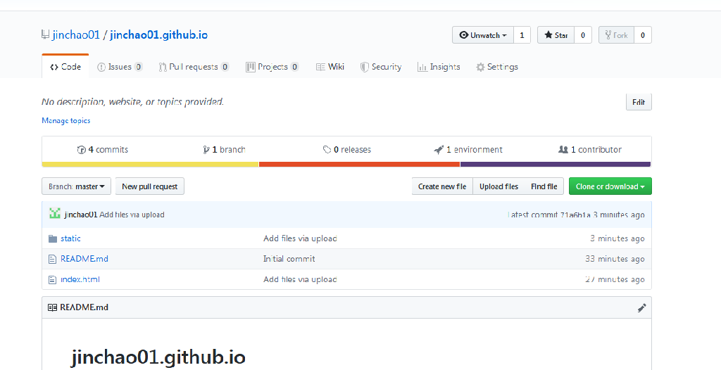Click the README.md file icon in the file list
The height and width of the screenshot is (370, 721).
[x=52, y=260]
